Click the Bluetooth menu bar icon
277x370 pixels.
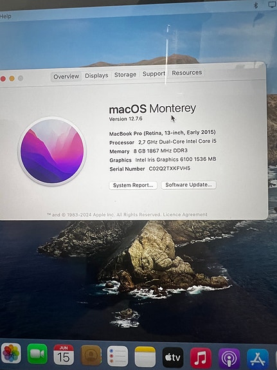coord(256,5)
